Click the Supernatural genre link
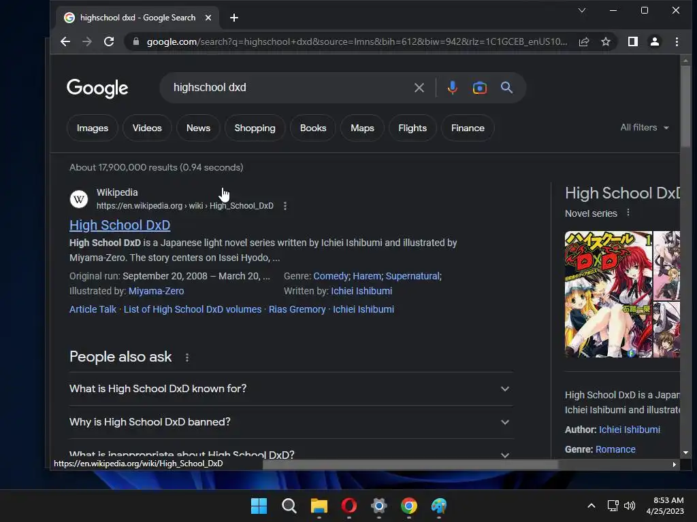 (412, 276)
